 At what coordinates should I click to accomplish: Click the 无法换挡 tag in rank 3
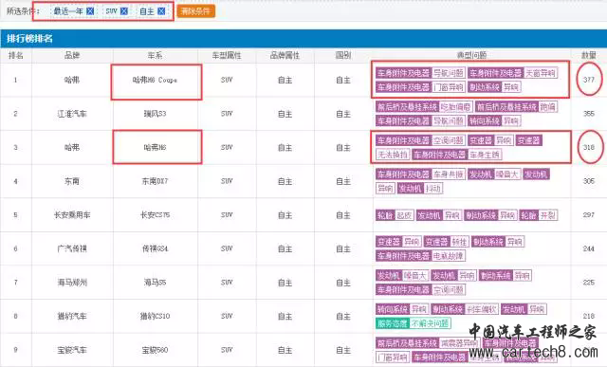click(x=393, y=155)
